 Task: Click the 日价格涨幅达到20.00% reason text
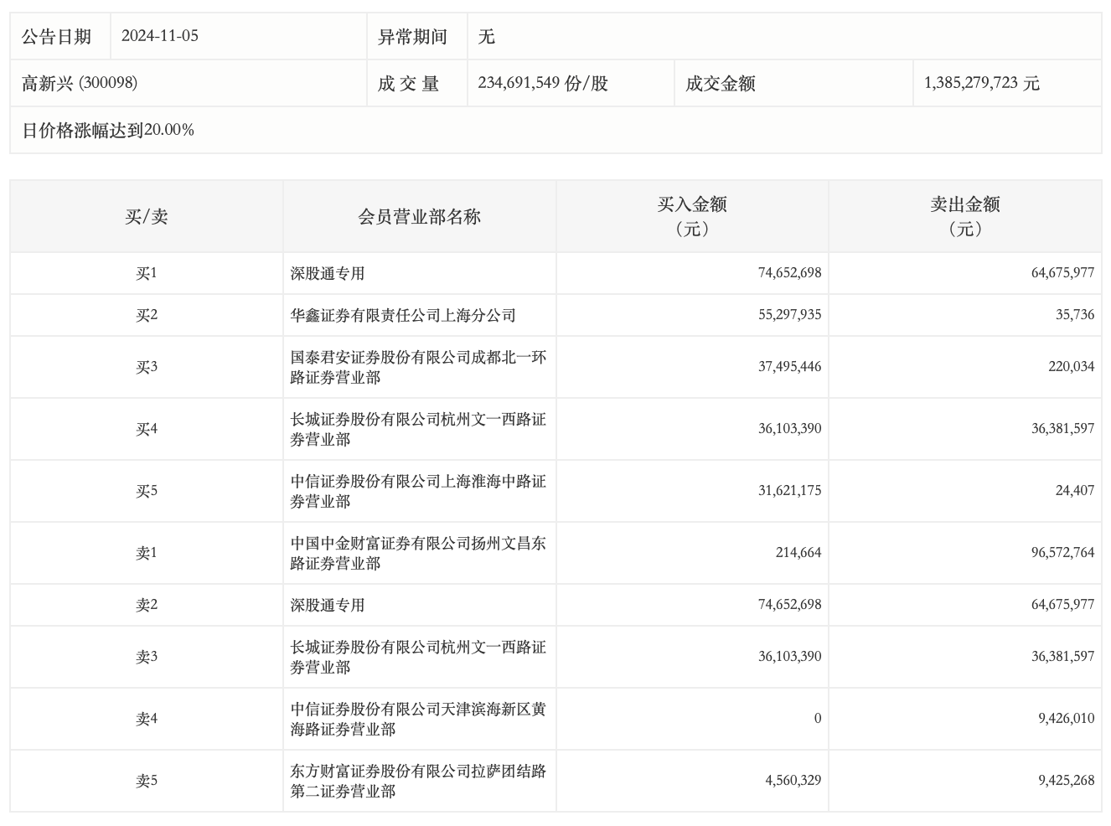[x=108, y=130]
